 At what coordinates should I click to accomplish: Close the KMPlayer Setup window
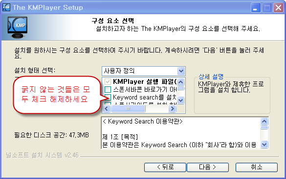pyautogui.click(x=278, y=8)
